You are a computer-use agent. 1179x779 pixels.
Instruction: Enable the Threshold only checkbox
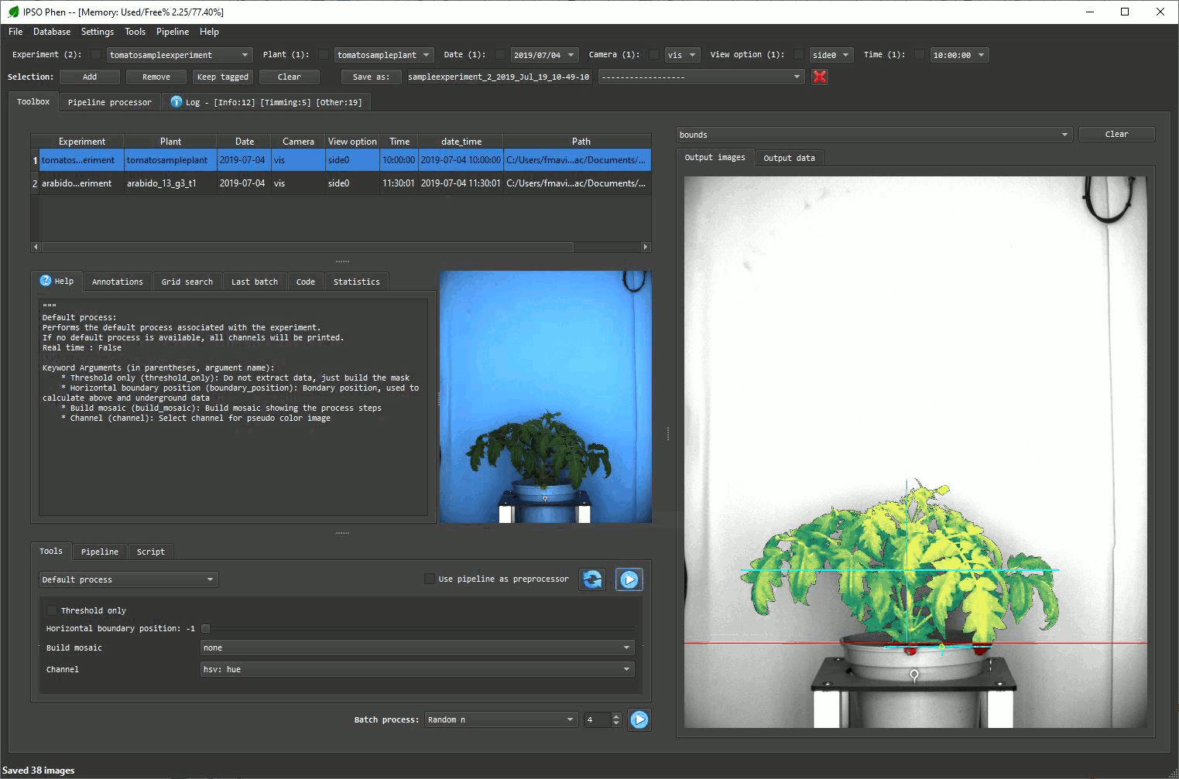51,610
